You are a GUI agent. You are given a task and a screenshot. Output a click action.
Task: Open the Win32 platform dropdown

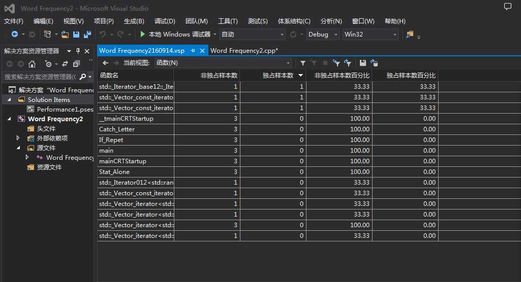pyautogui.click(x=370, y=34)
